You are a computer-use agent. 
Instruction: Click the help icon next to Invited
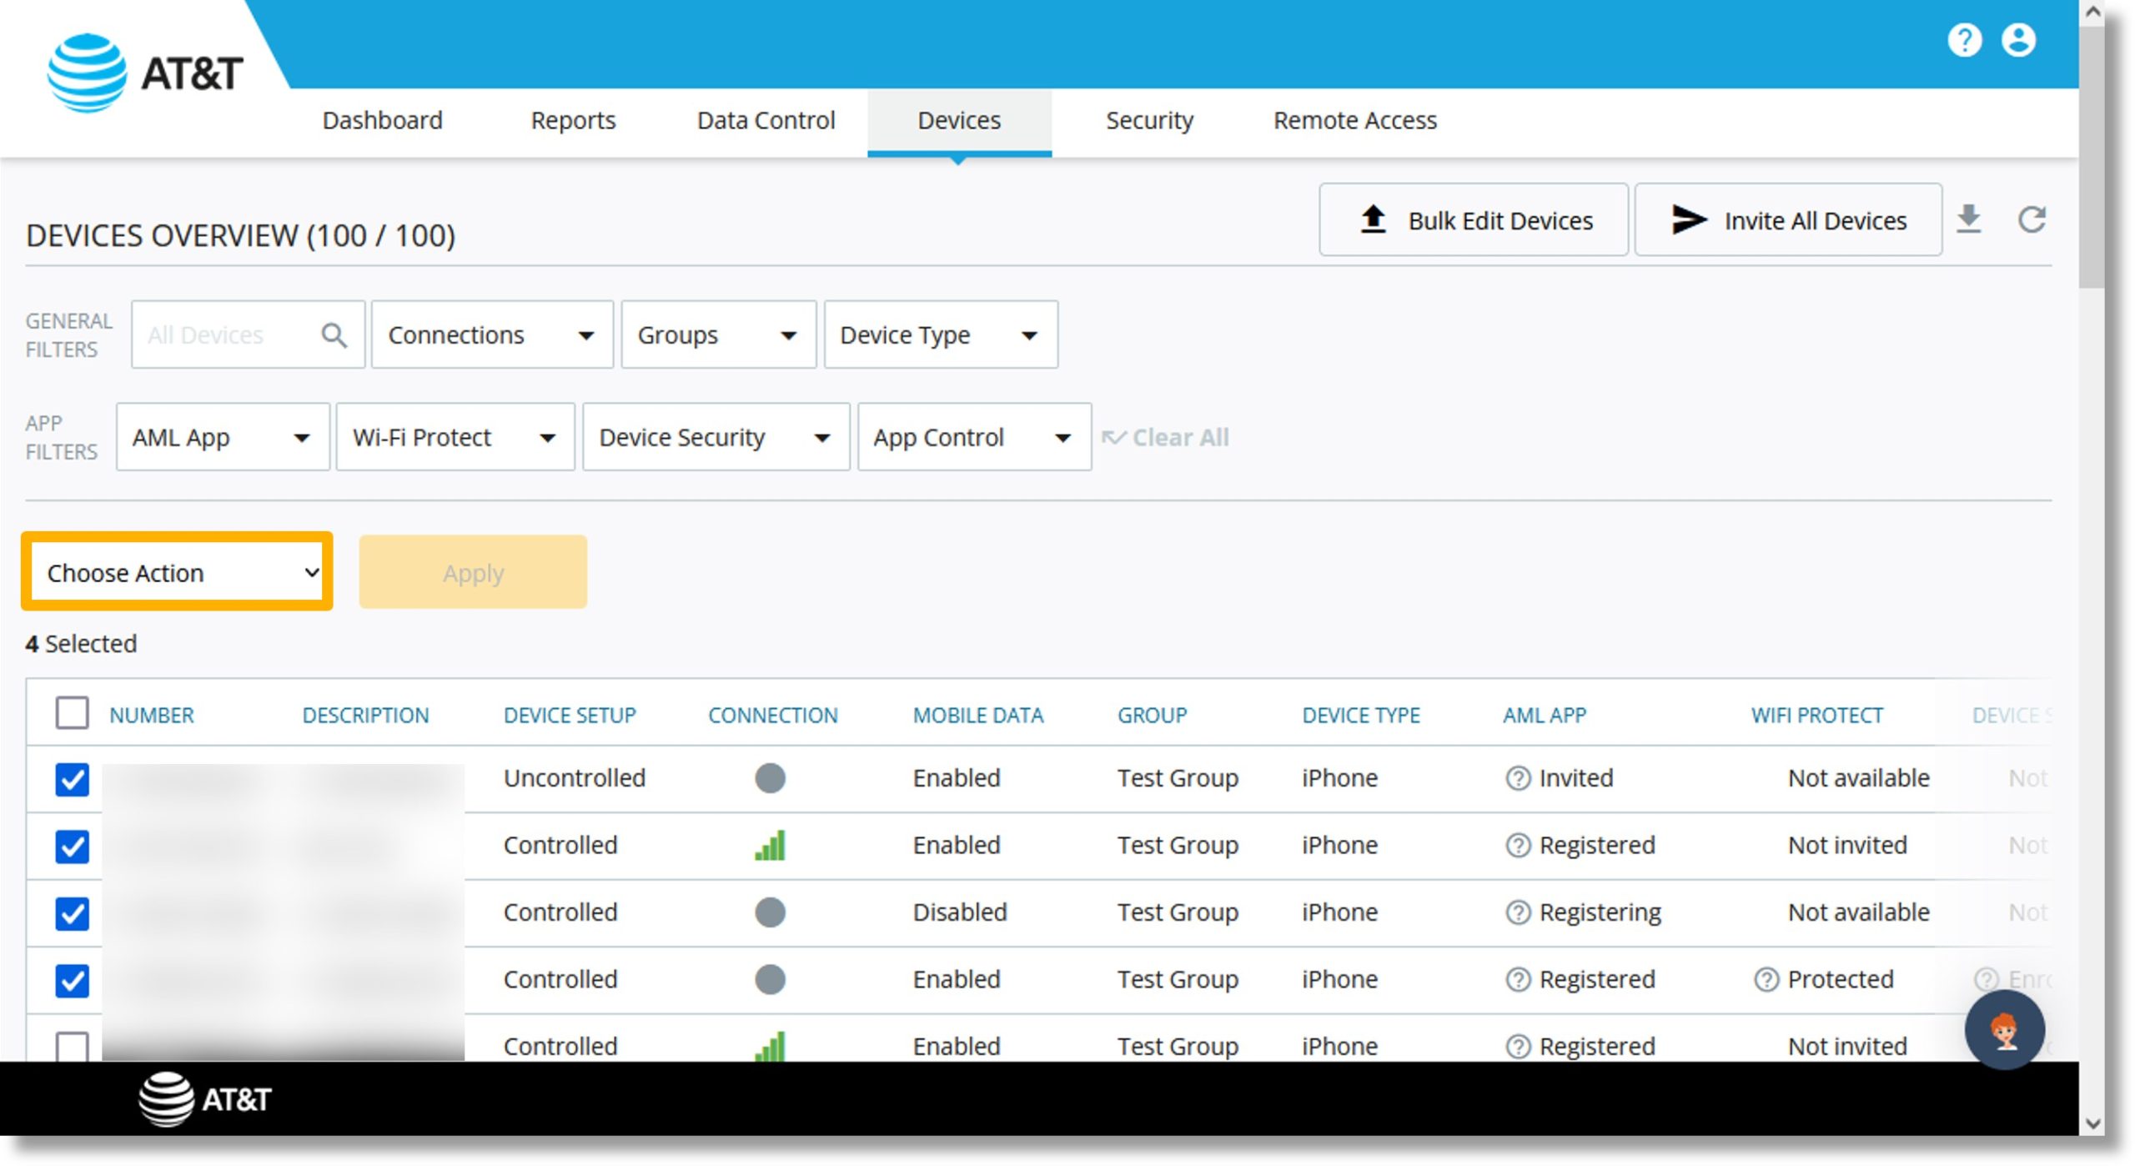pyautogui.click(x=1517, y=778)
